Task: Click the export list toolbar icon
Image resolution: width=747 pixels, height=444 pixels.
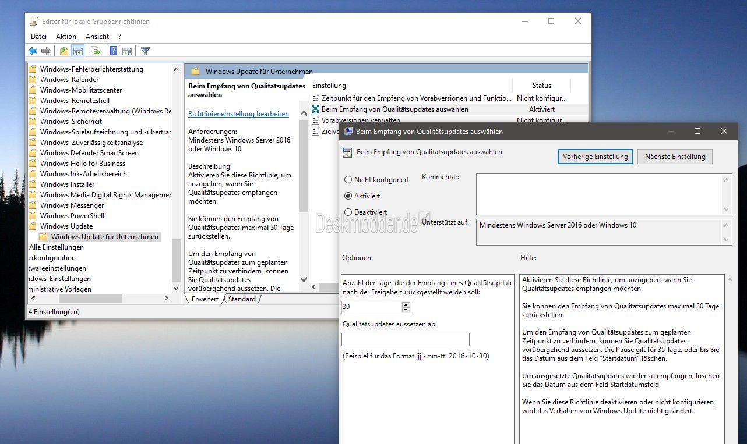Action: pyautogui.click(x=95, y=51)
